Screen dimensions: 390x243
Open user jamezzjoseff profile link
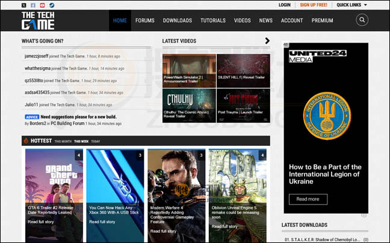pos(36,56)
